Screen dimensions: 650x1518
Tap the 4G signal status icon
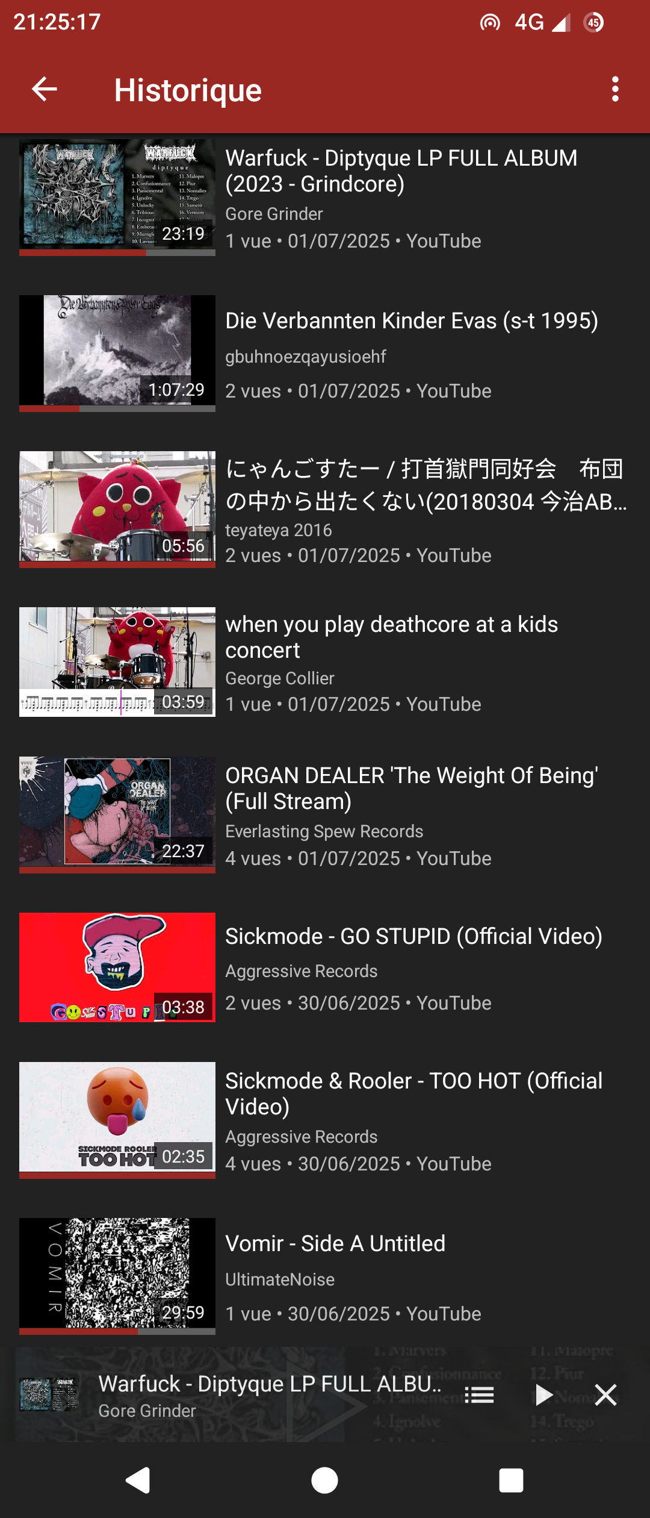[542, 22]
